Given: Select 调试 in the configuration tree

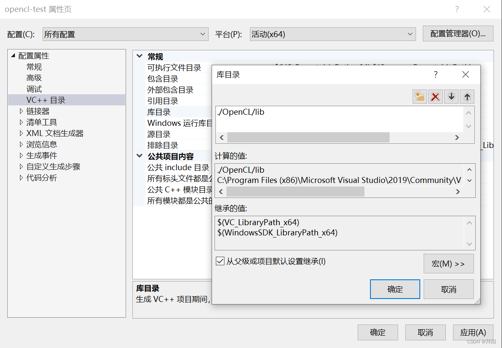Looking at the screenshot, I should (x=34, y=89).
